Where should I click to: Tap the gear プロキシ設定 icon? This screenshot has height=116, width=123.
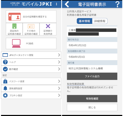tap(5, 95)
